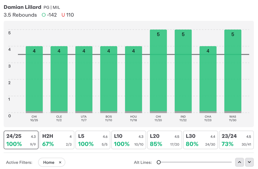Remove the Home filter via its X
Viewport: 258px width, 169px height.
coord(60,162)
